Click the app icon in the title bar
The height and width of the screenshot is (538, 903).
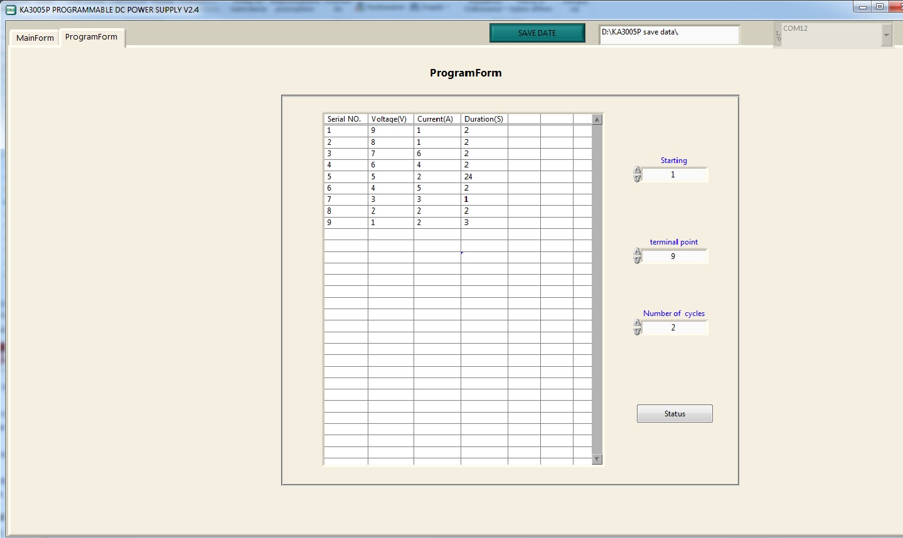point(11,9)
